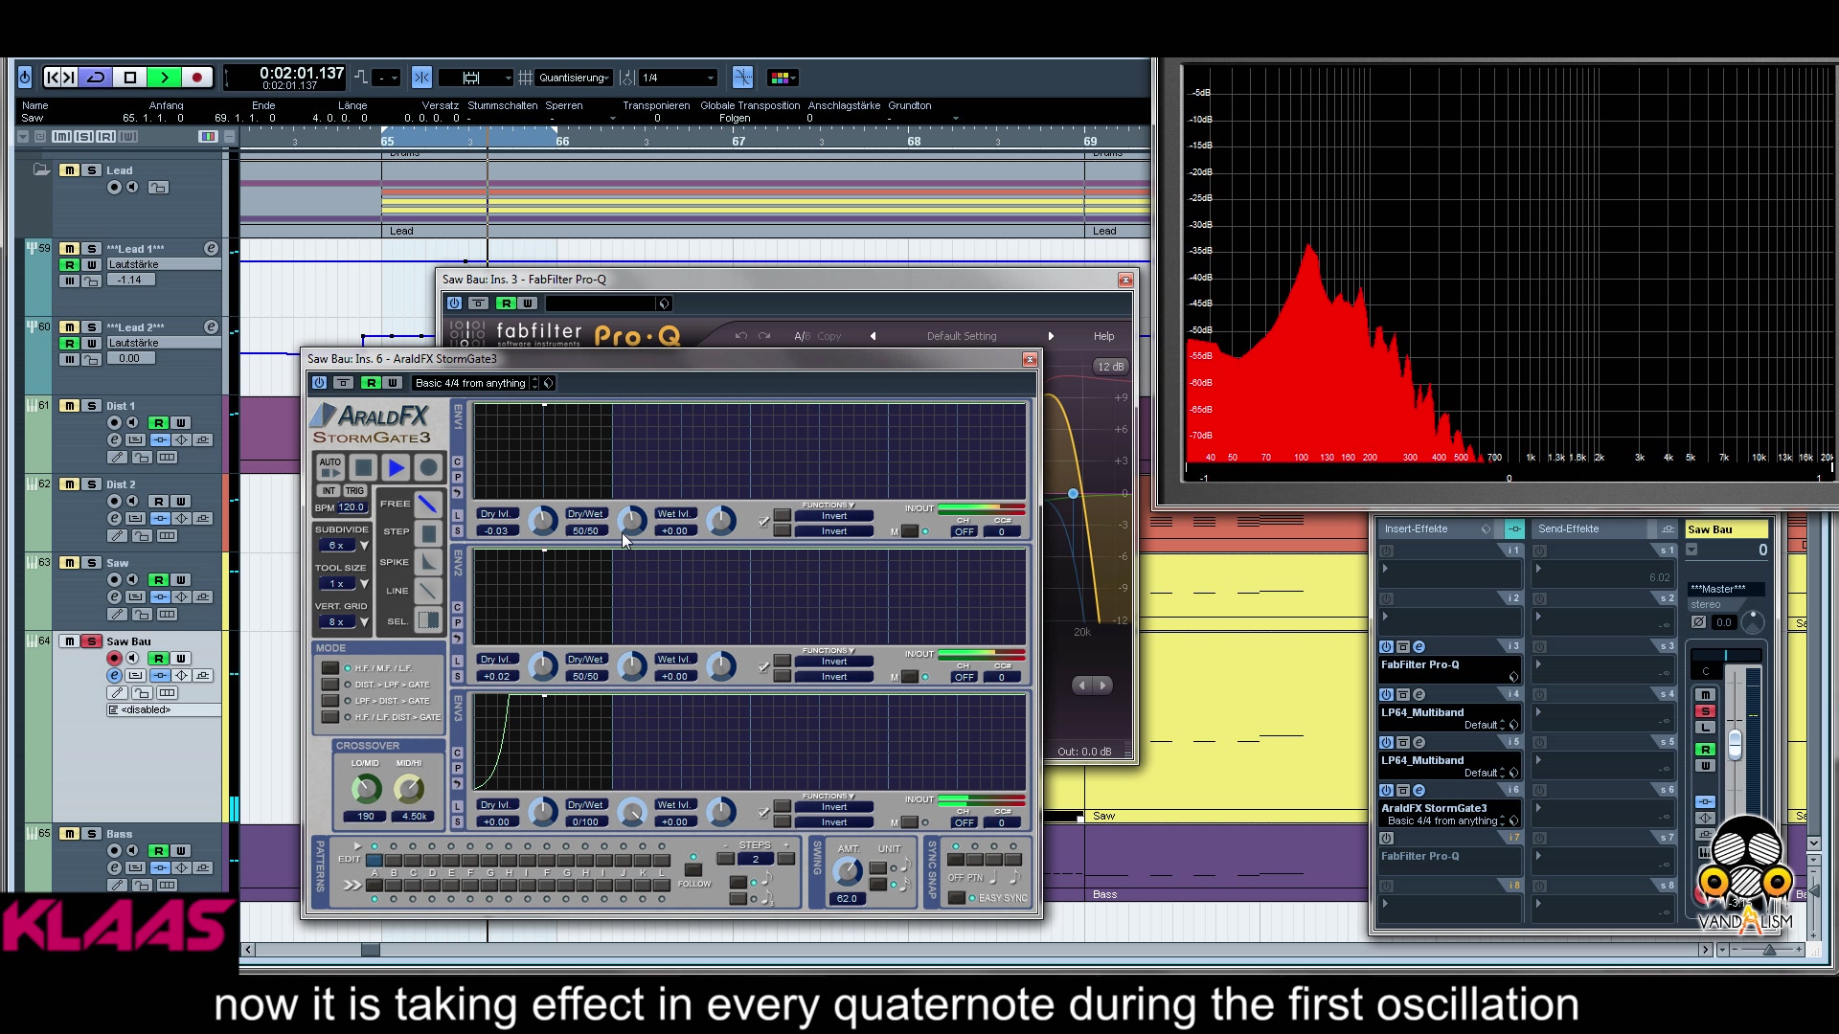The image size is (1839, 1034).
Task: Click the lower Invert button for ENV3
Action: pyautogui.click(x=834, y=822)
